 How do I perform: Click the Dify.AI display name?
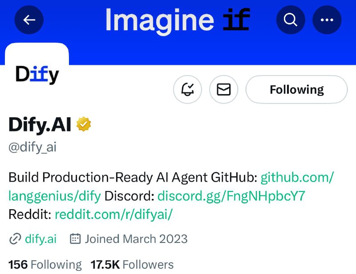(40, 124)
